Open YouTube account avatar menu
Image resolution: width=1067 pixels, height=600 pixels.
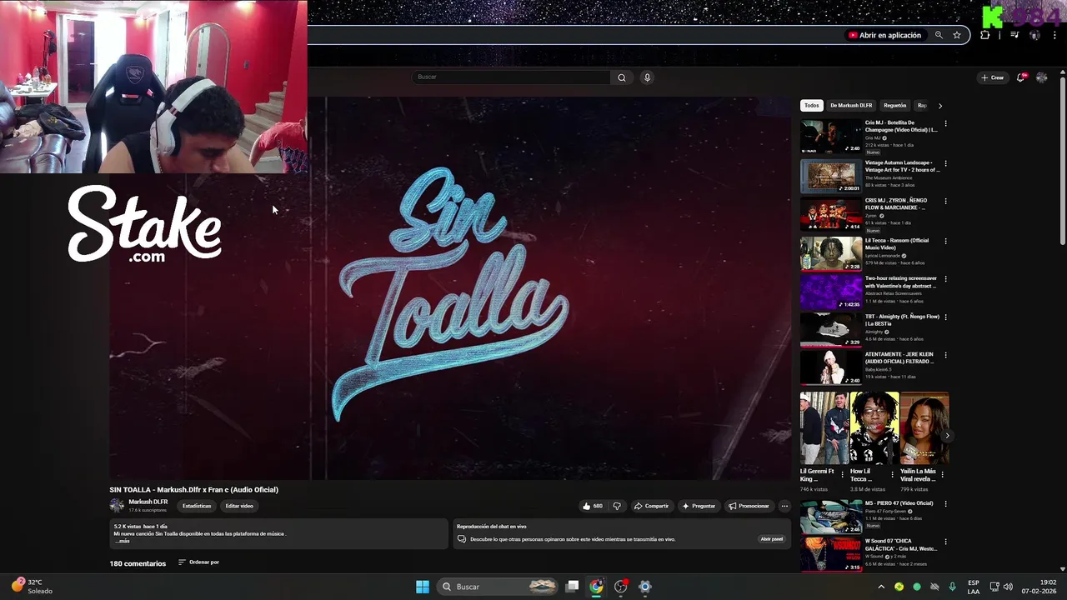tap(1041, 77)
